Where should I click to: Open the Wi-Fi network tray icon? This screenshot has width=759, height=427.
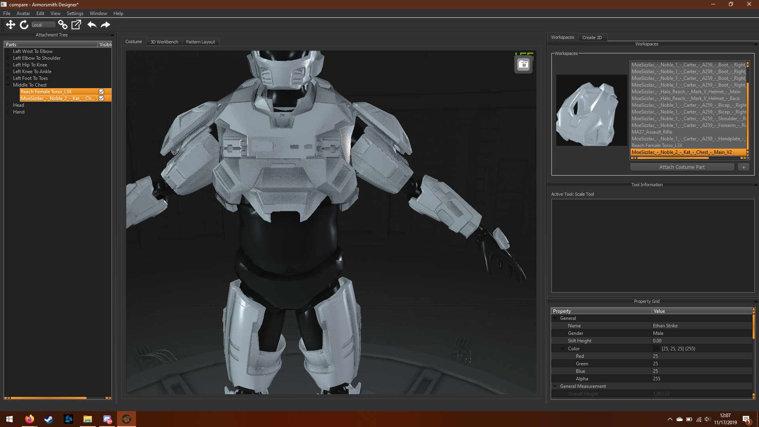point(699,419)
